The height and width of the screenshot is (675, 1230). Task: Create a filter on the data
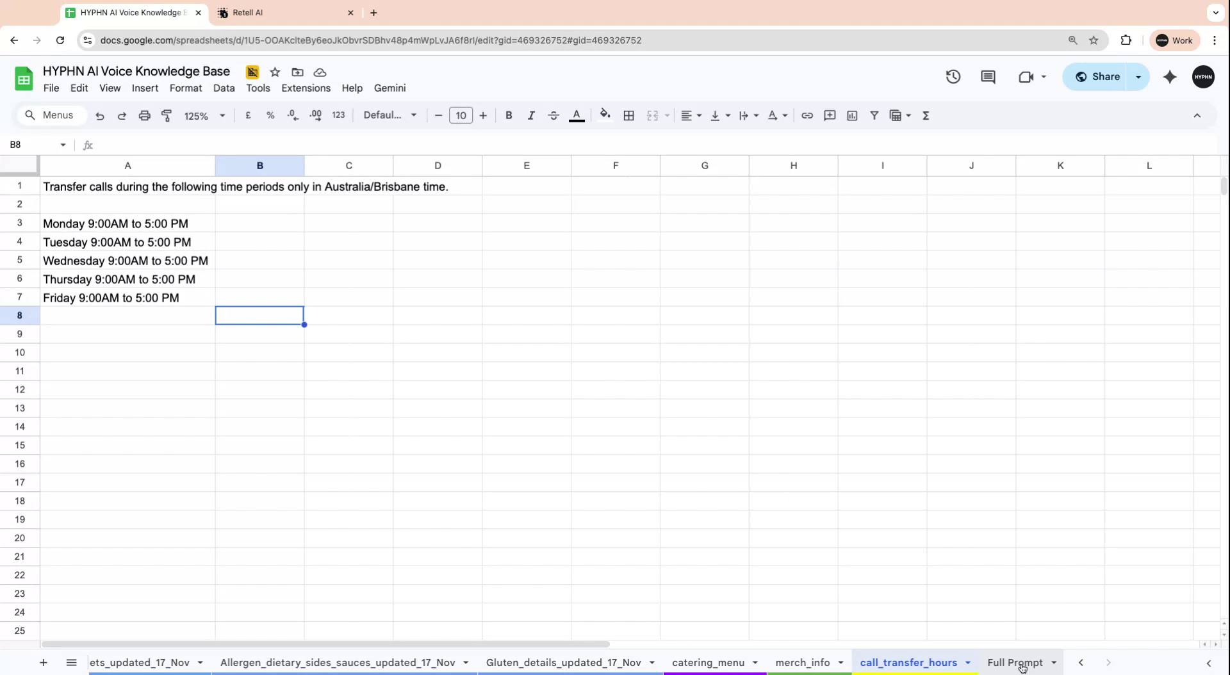[x=874, y=115]
